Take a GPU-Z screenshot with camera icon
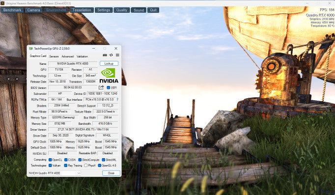The height and width of the screenshot is (195, 335). click(x=105, y=55)
